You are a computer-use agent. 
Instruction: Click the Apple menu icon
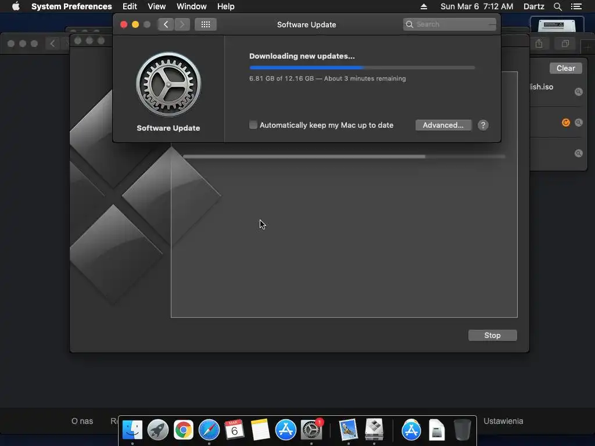[x=16, y=6]
